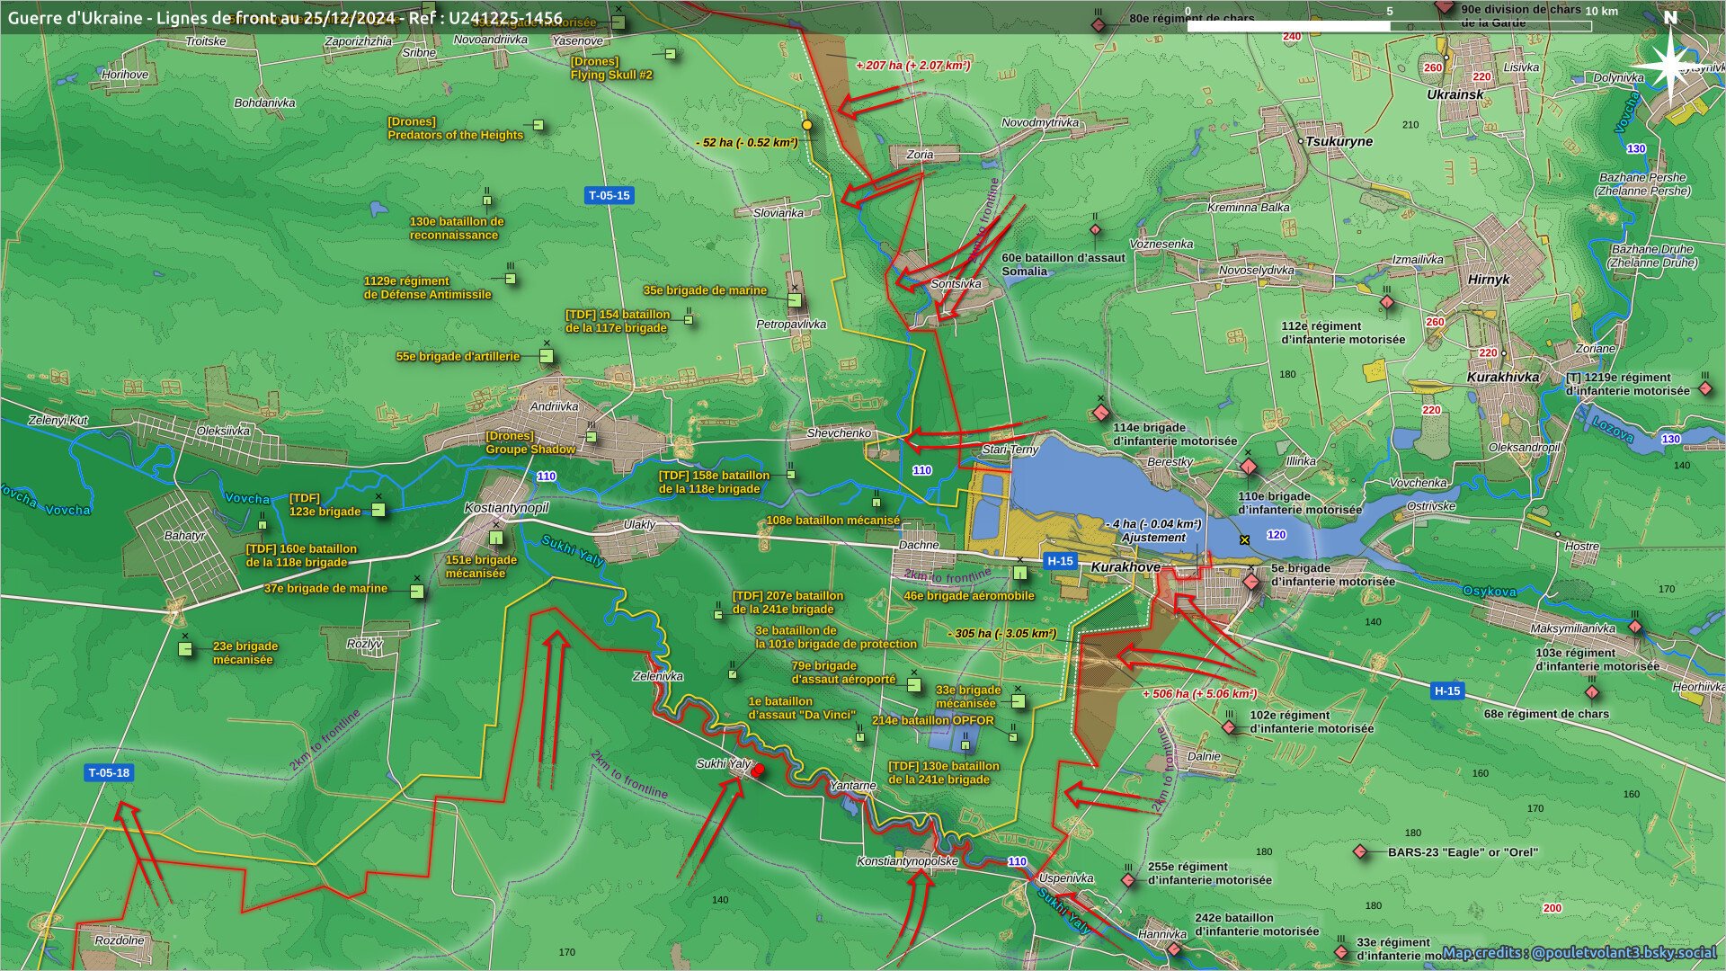Image resolution: width=1726 pixels, height=971 pixels.
Task: Select the Stari Terny village label
Action: click(1010, 450)
